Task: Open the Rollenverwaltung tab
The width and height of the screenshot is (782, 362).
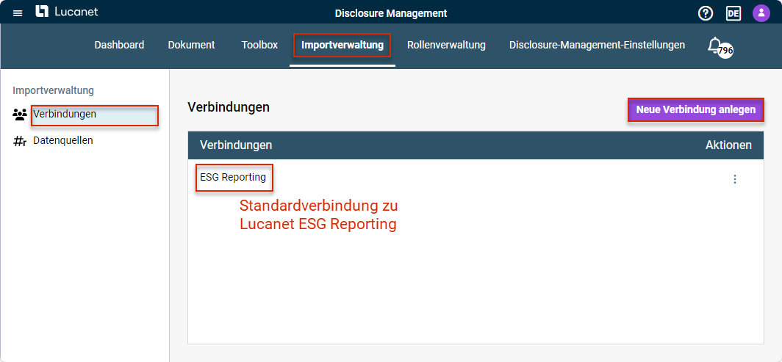Action: click(446, 45)
